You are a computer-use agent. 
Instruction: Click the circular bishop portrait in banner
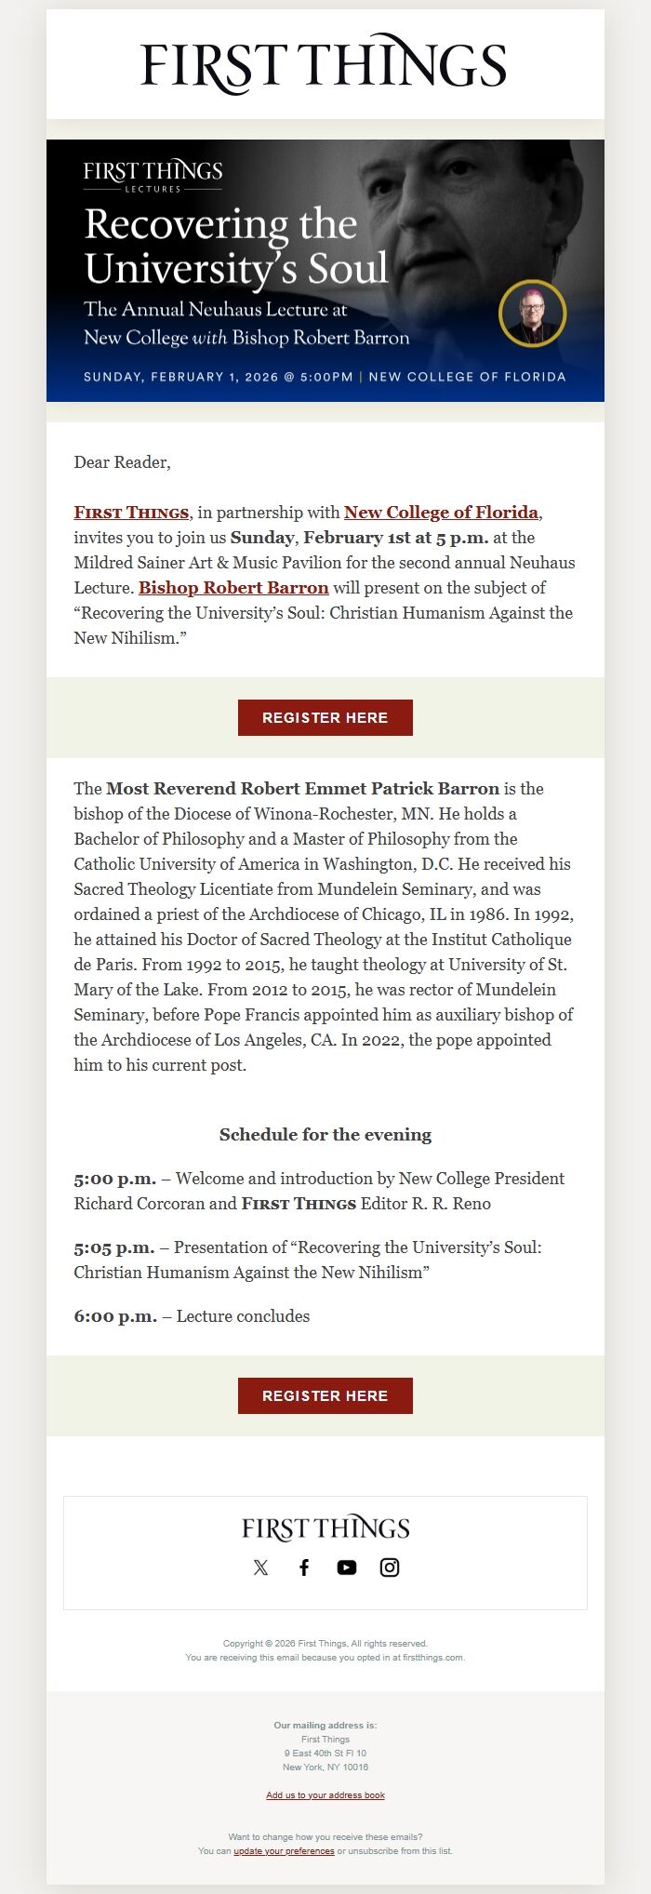point(533,313)
